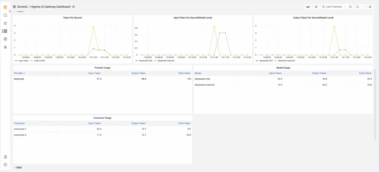Zoom out the time range

point(350,7)
